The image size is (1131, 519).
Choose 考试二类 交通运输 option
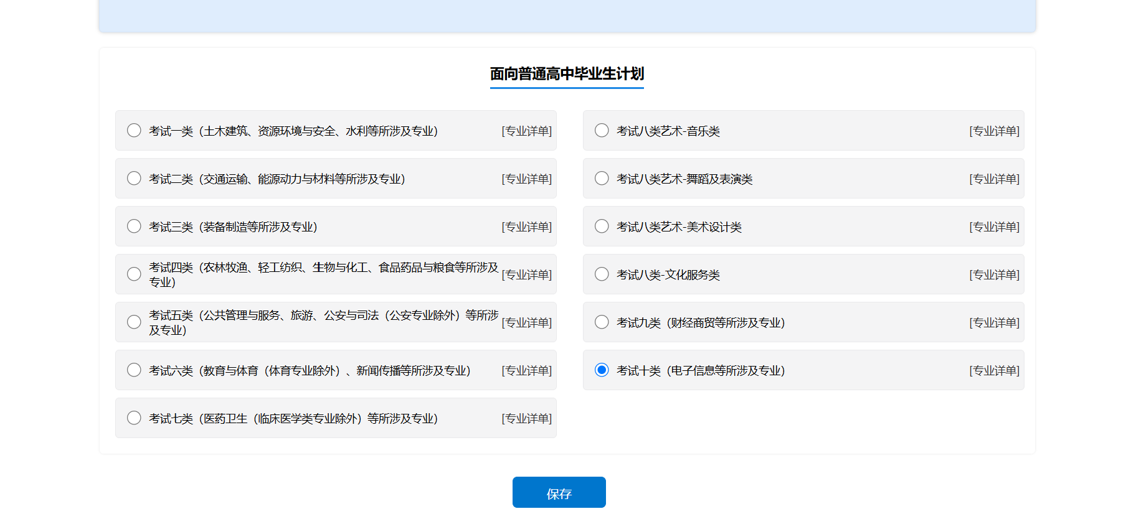134,179
